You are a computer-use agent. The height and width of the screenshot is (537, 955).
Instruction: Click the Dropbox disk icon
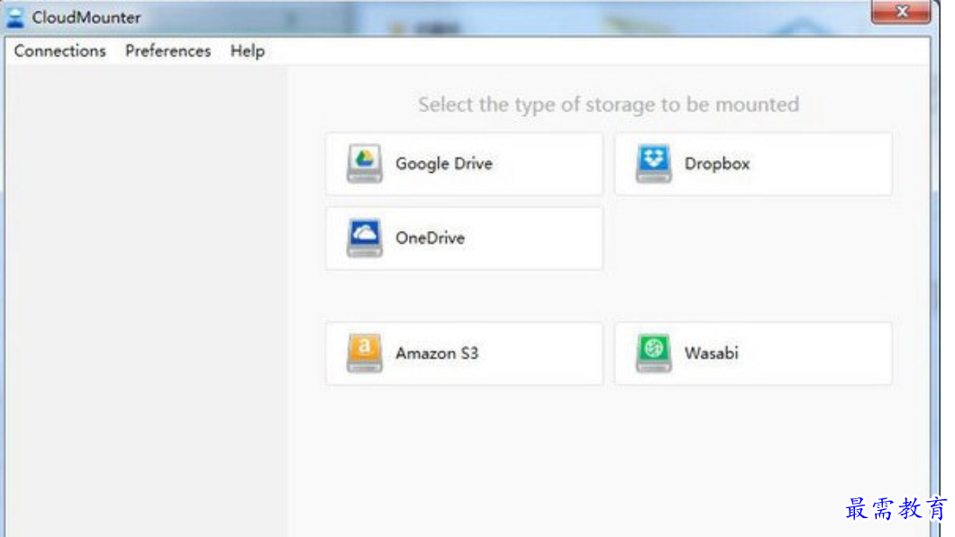click(653, 163)
